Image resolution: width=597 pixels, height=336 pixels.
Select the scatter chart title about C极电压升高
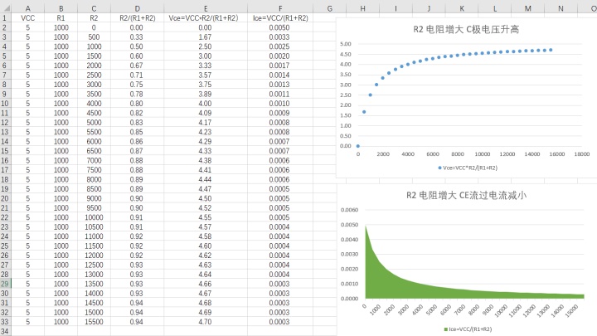point(468,30)
